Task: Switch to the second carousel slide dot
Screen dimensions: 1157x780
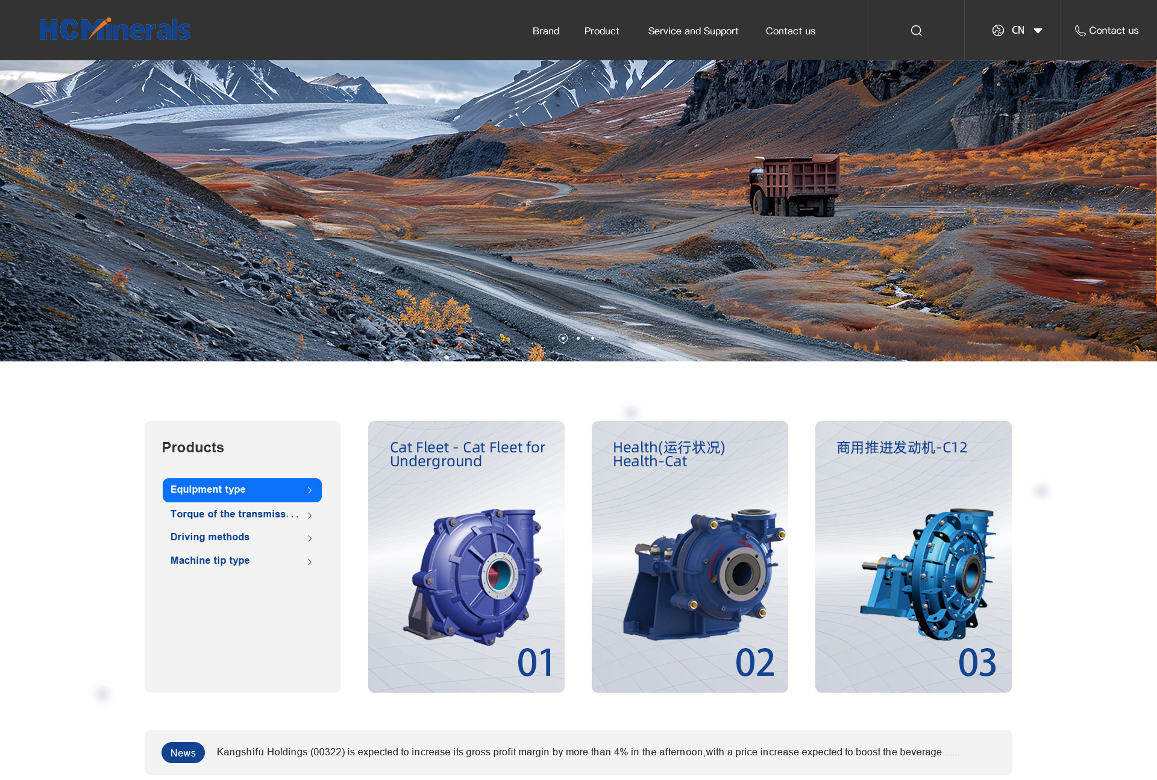Action: coord(578,339)
